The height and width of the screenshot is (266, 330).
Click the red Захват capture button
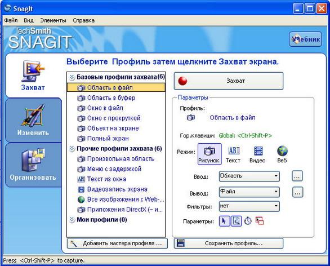coord(229,81)
